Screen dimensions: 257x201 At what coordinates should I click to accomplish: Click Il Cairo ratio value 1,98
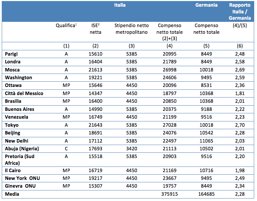tap(240, 170)
